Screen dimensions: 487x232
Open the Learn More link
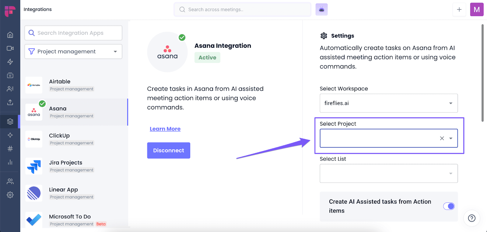165,129
